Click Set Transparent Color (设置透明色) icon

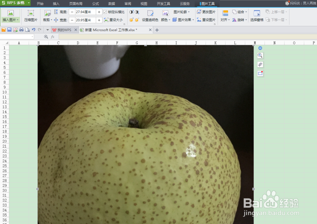pyautogui.click(x=150, y=13)
